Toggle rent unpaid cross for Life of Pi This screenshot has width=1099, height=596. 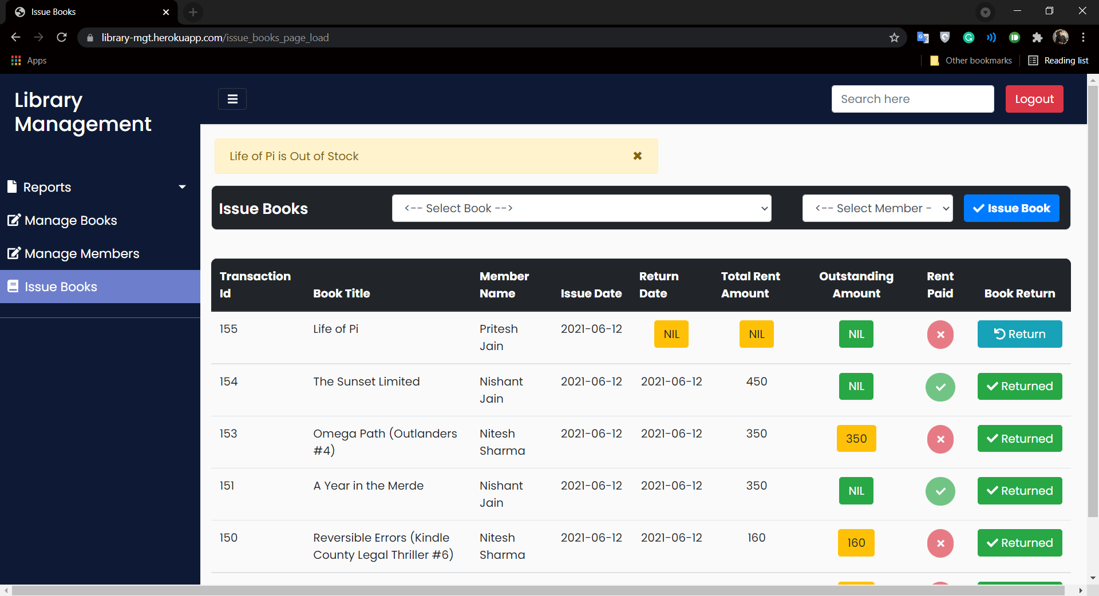(x=940, y=335)
